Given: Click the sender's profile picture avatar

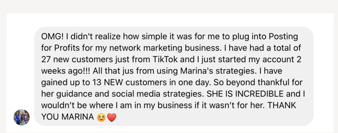Looking at the screenshot, I should [x=21, y=117].
